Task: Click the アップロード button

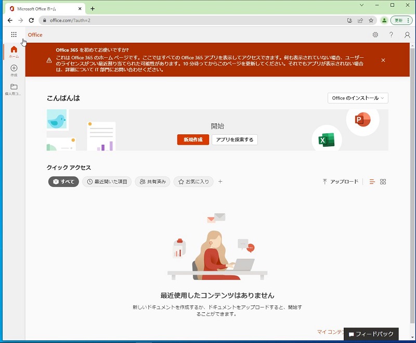Action: (x=341, y=182)
